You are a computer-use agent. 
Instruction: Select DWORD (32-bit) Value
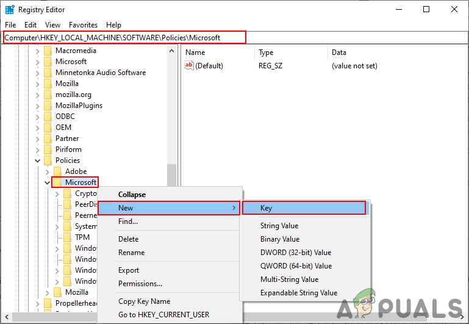[306, 253]
